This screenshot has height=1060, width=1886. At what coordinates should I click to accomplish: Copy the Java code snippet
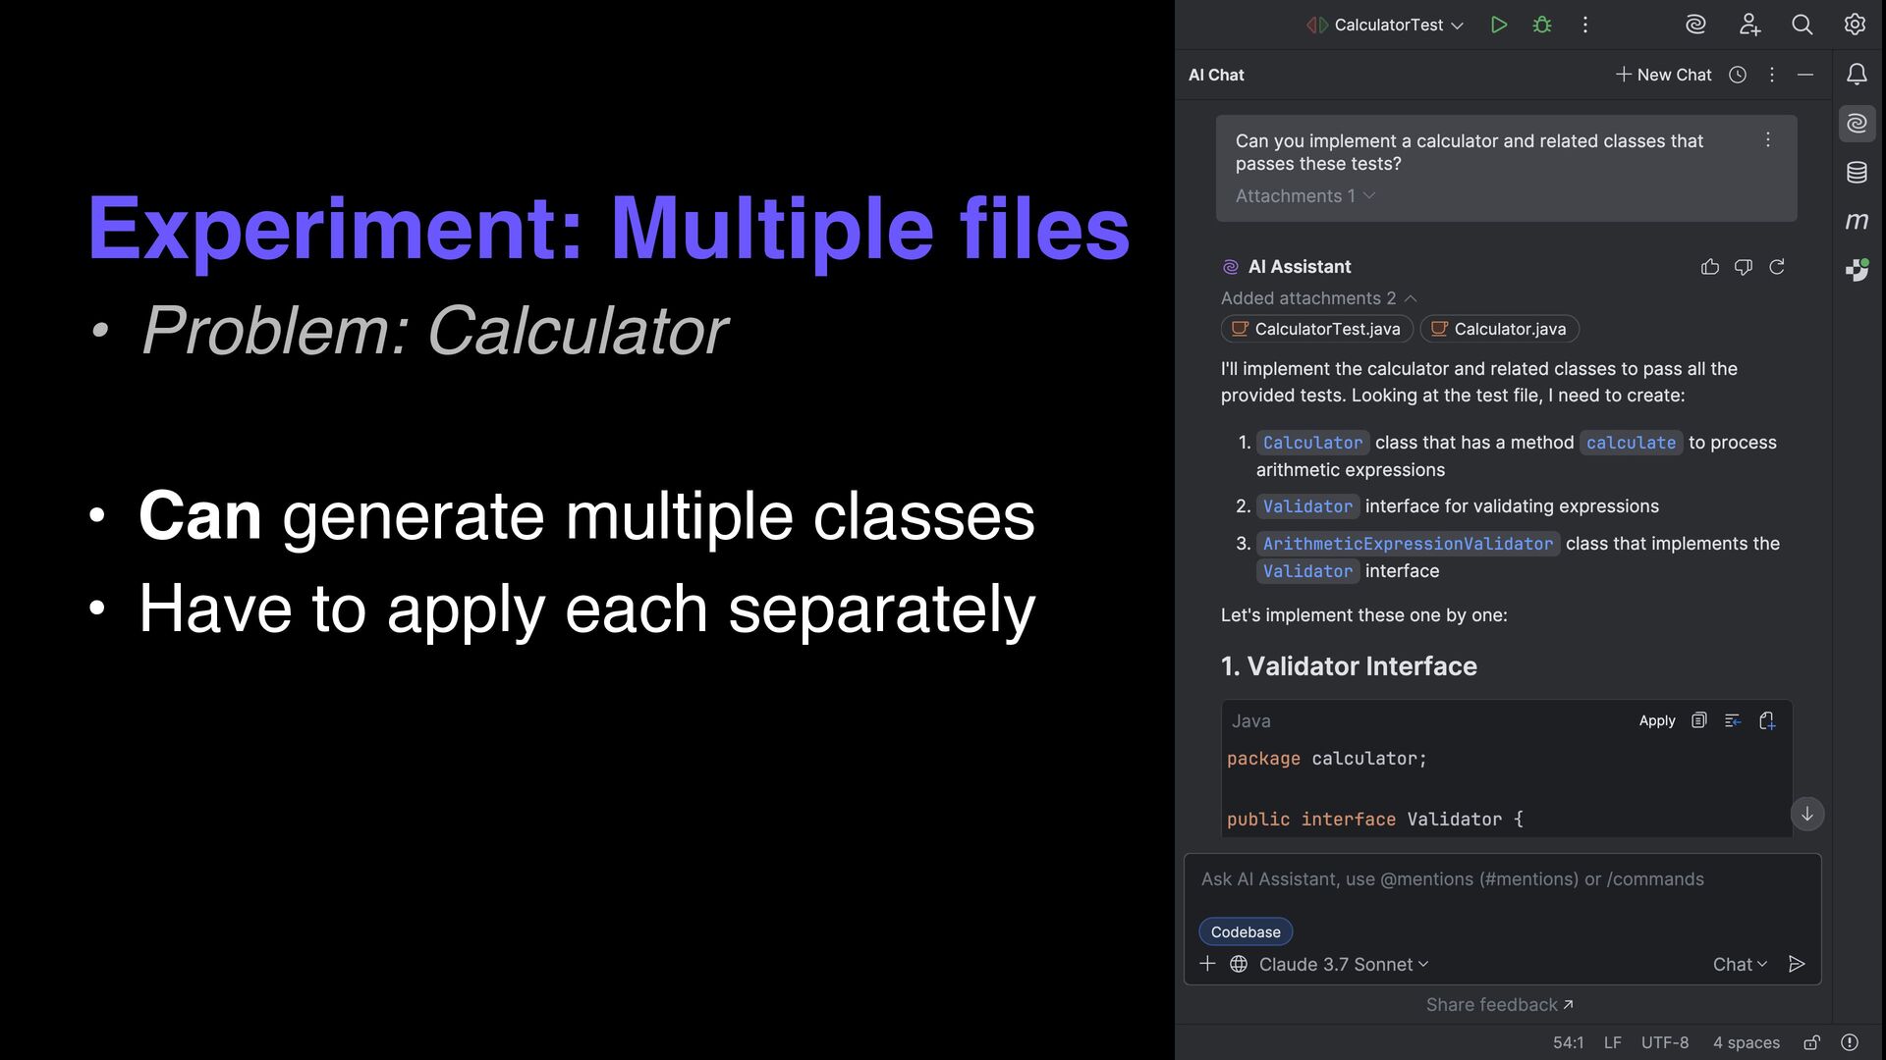[1699, 720]
